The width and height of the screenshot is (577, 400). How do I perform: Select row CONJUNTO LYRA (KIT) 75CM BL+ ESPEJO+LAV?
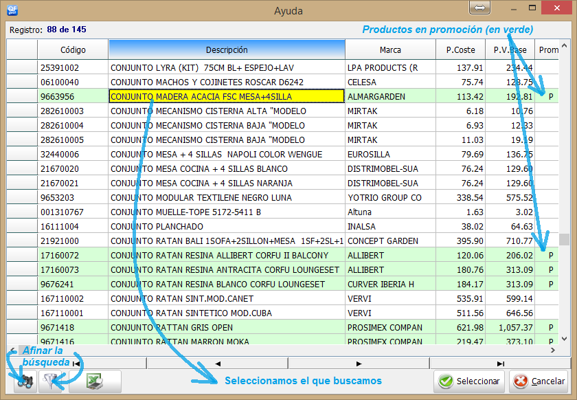tap(282, 67)
